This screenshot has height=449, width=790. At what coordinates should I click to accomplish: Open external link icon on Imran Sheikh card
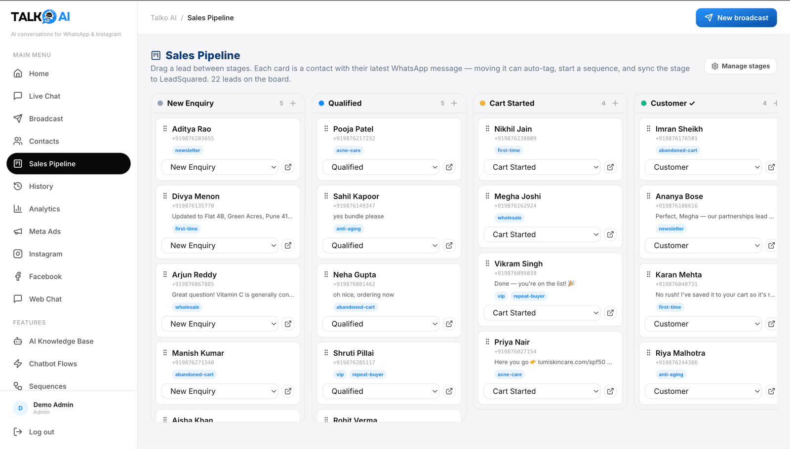[771, 167]
